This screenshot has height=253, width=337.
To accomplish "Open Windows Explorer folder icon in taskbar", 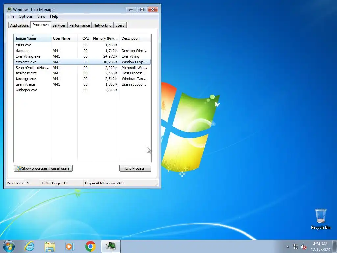I will [x=50, y=247].
